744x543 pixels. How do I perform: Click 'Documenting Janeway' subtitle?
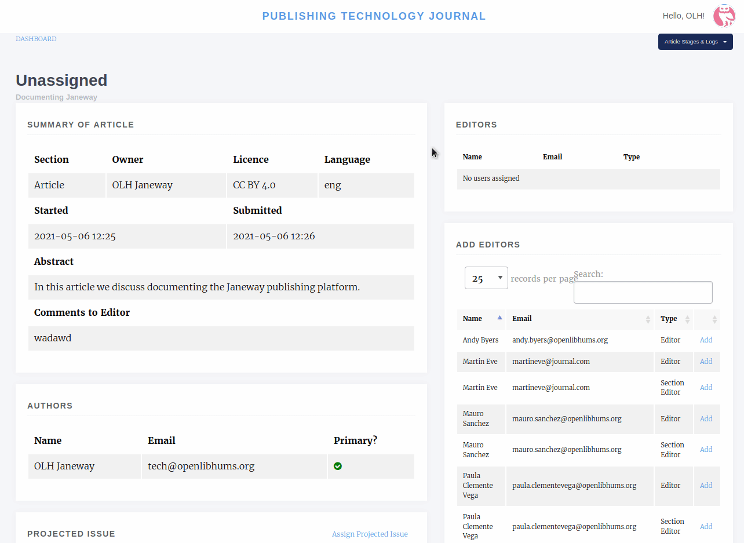(56, 97)
